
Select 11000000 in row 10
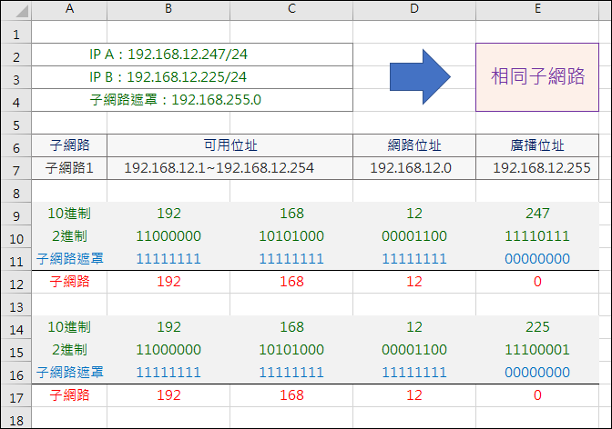tap(168, 236)
